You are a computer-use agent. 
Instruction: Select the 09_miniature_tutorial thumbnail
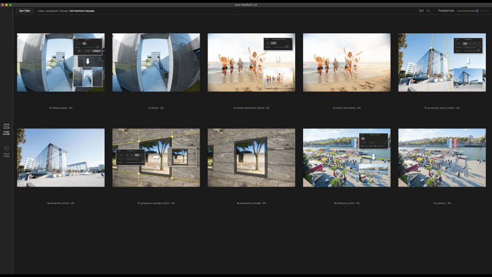pos(347,158)
